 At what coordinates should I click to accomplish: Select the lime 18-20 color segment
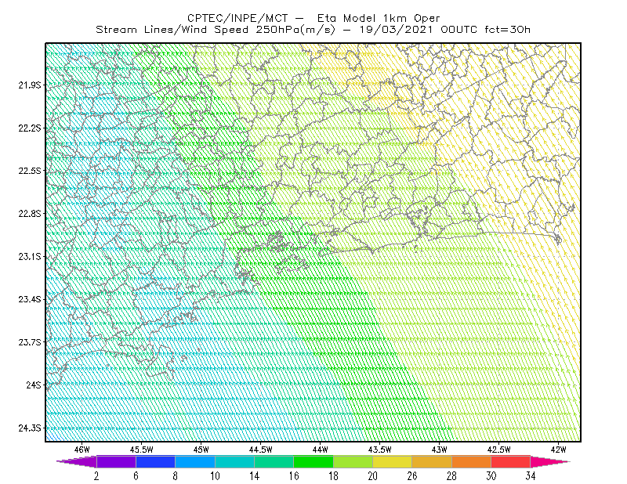[353, 461]
